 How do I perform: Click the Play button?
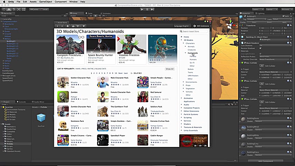[142, 9]
